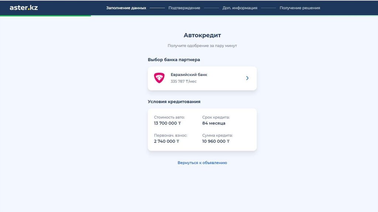The image size is (378, 212).
Task: Click the car price value 13 700 000 ₸
Action: click(167, 123)
